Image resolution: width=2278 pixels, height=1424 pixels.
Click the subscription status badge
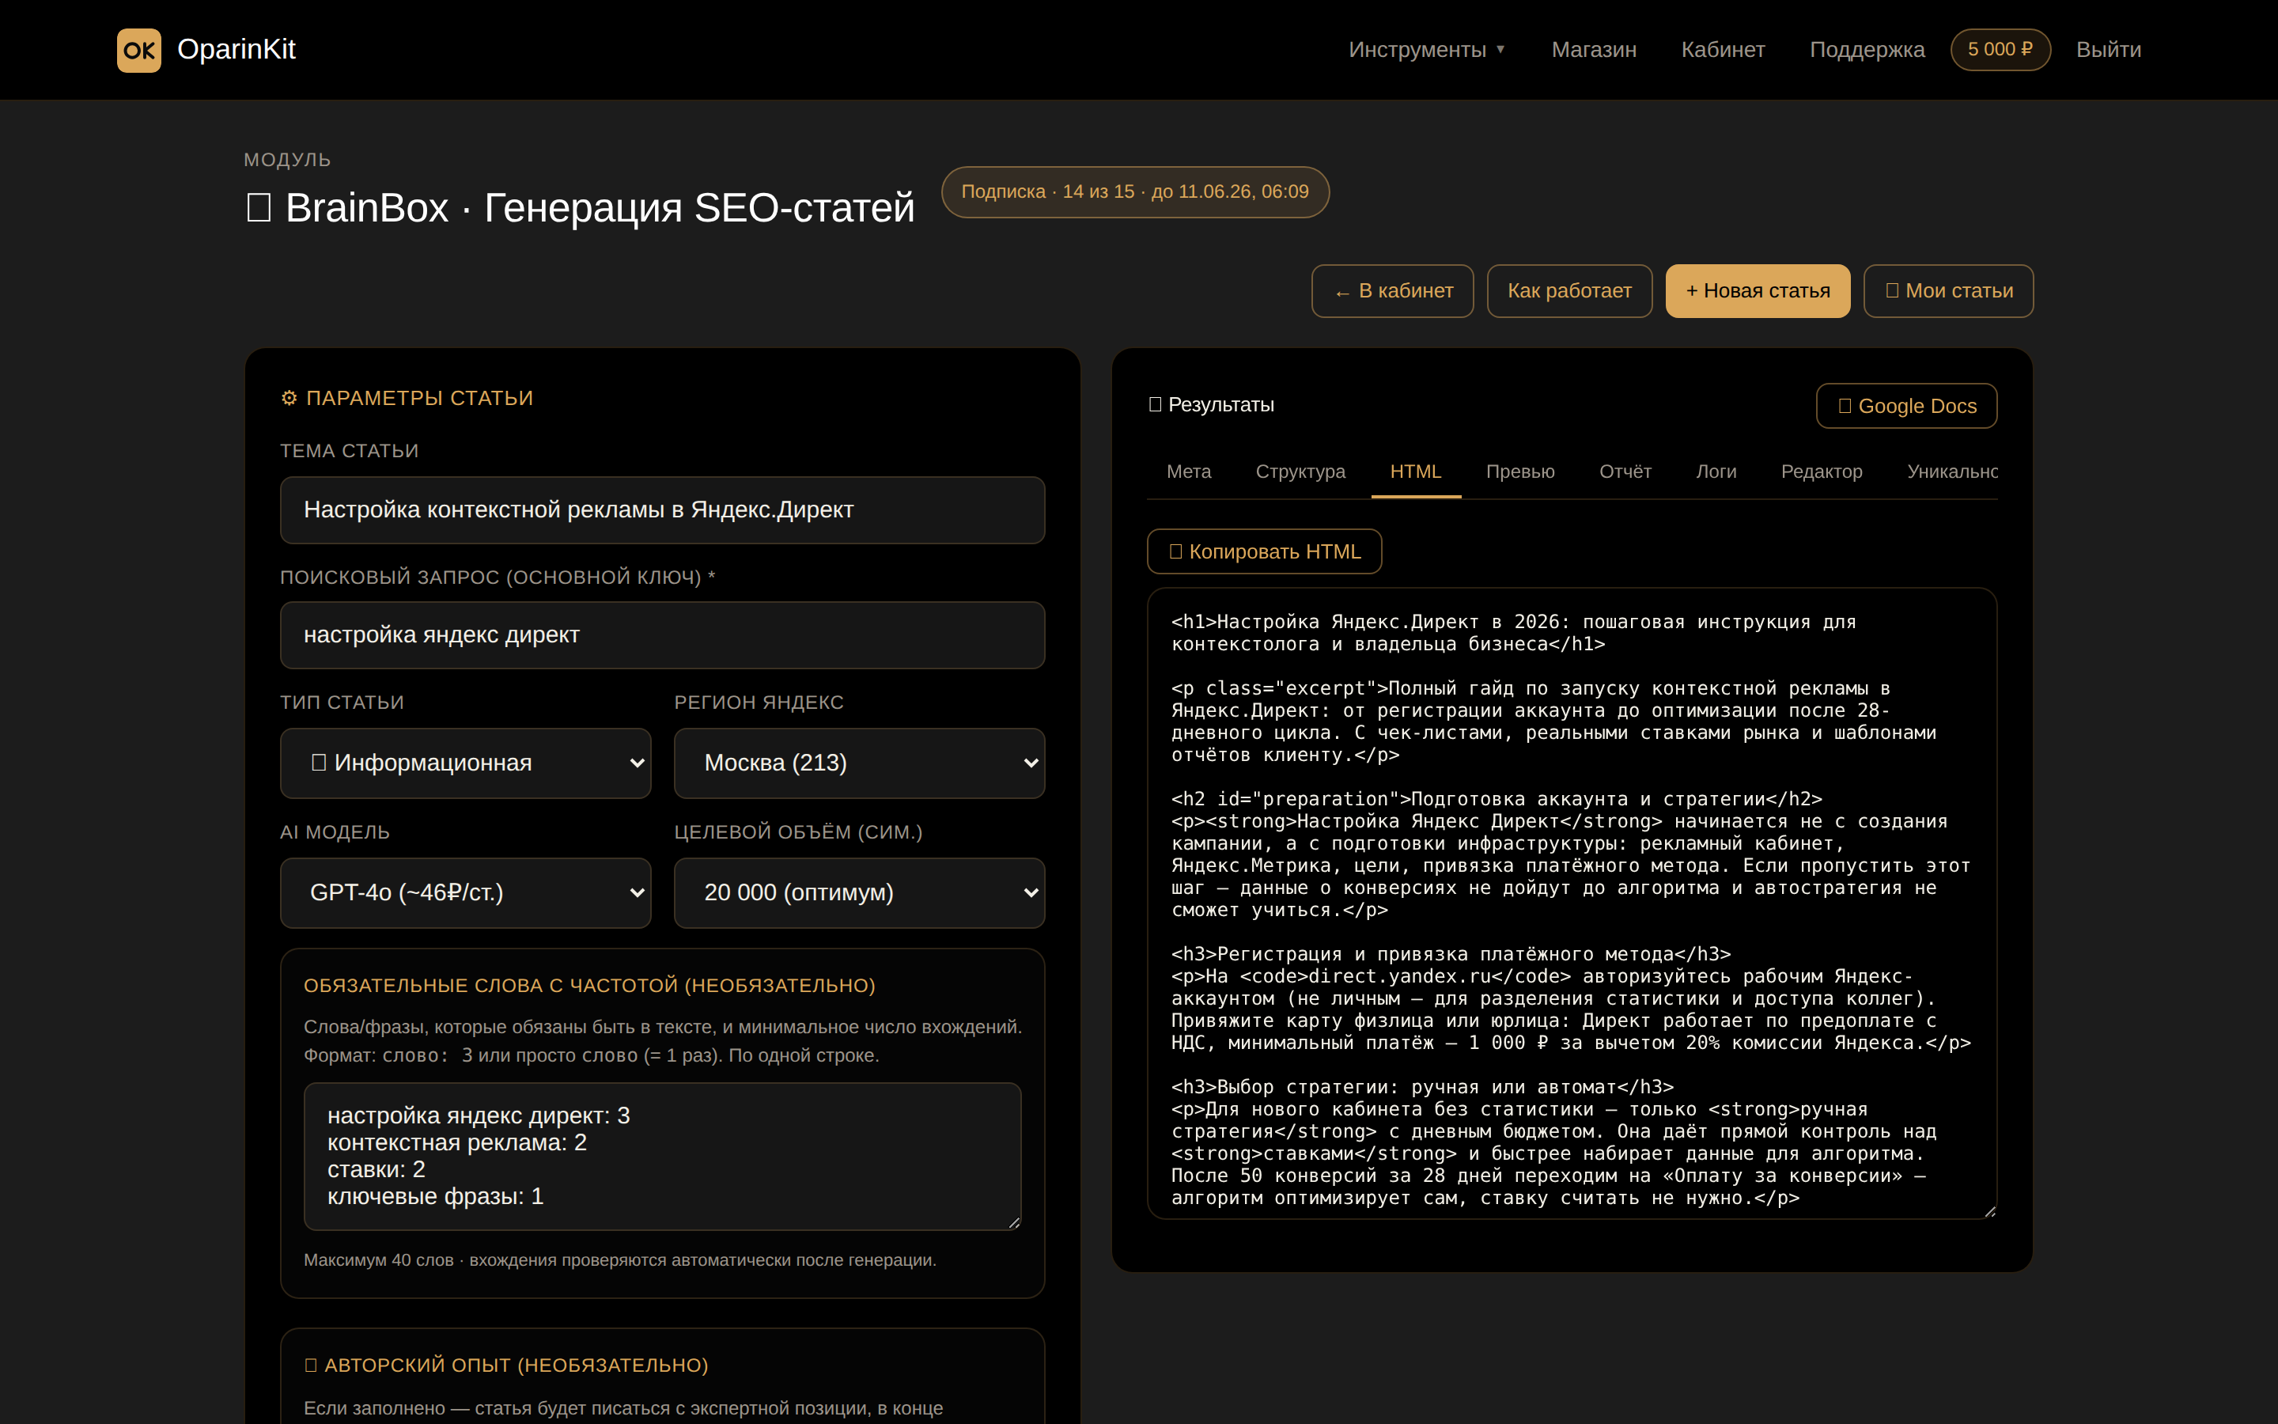1135,192
